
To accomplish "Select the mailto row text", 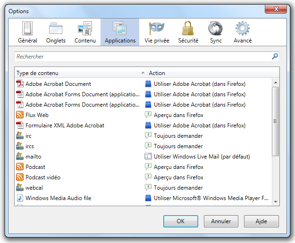I will [x=34, y=157].
